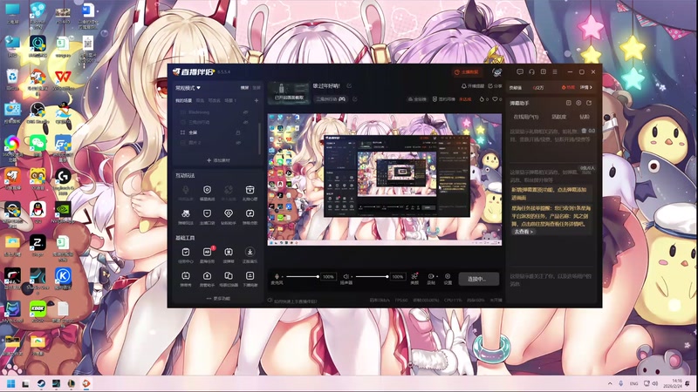Switch to the 钻粉 tab
The image size is (698, 392).
click(585, 117)
